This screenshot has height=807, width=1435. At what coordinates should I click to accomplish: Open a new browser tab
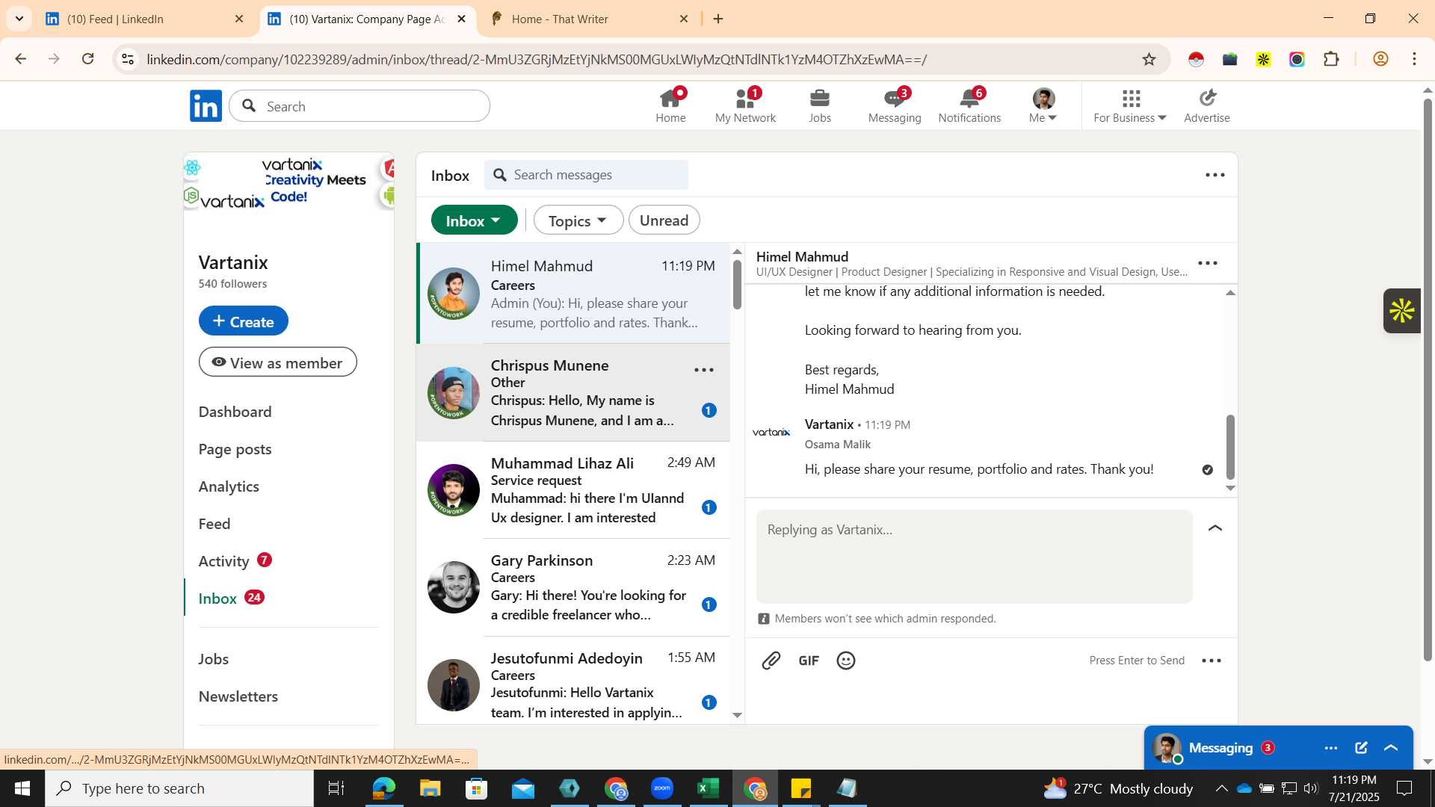click(x=718, y=19)
